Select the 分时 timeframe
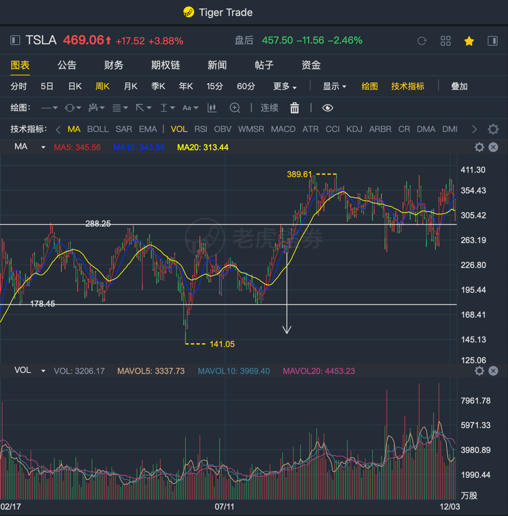The height and width of the screenshot is (516, 508). (x=18, y=86)
